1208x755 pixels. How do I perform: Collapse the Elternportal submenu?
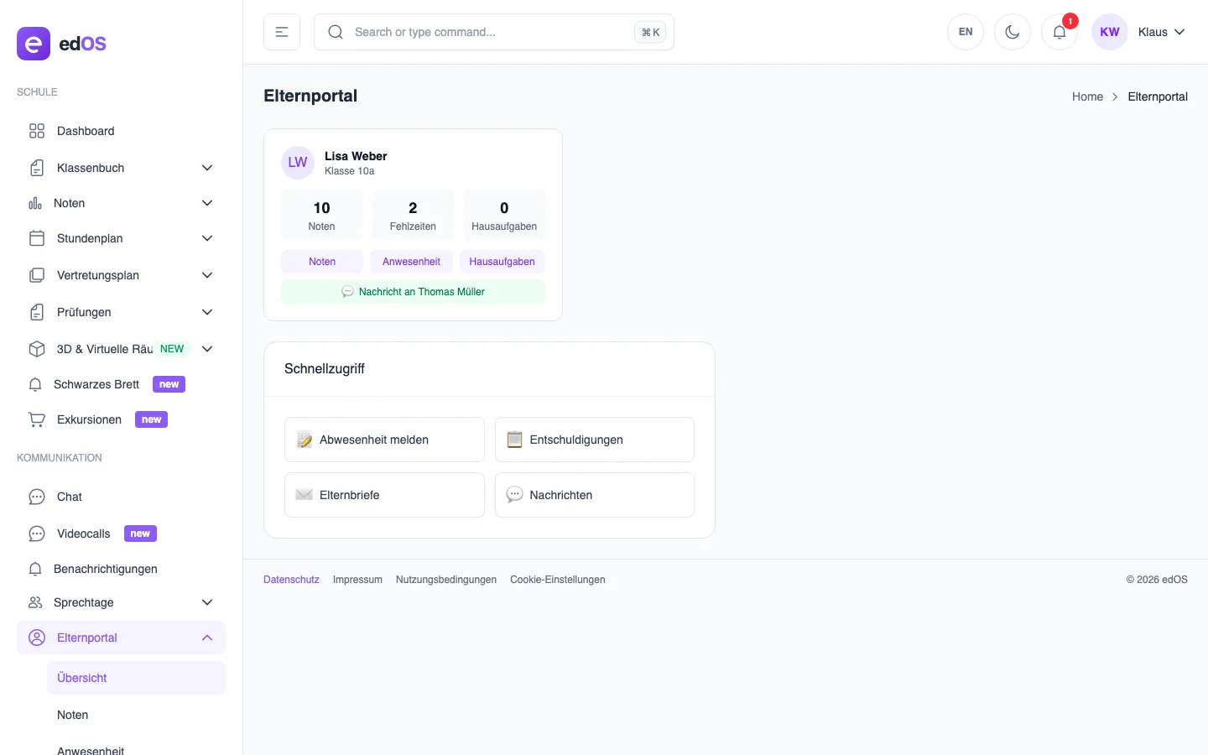click(206, 638)
